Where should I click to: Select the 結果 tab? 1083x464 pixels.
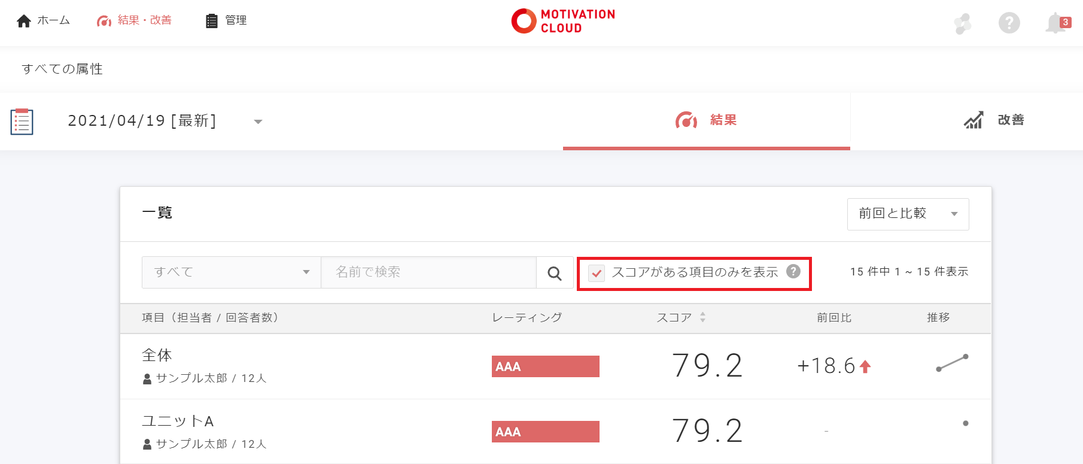[706, 120]
